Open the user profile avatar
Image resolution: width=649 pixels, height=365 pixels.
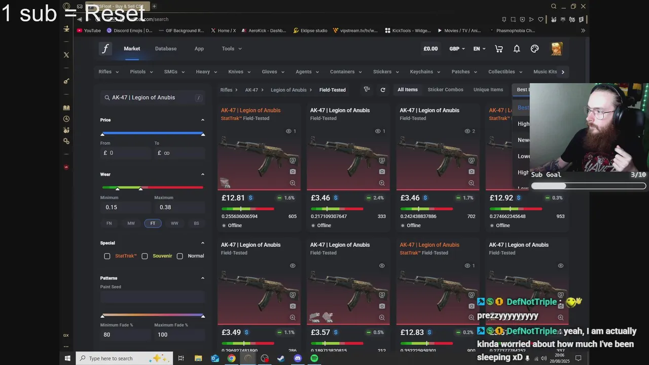(557, 49)
